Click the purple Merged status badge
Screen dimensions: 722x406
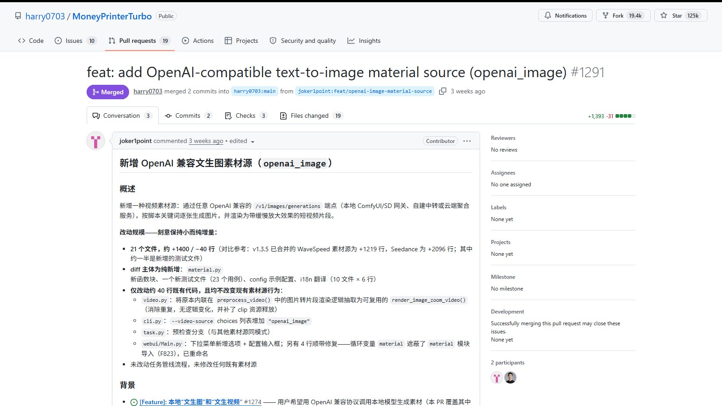coord(108,92)
